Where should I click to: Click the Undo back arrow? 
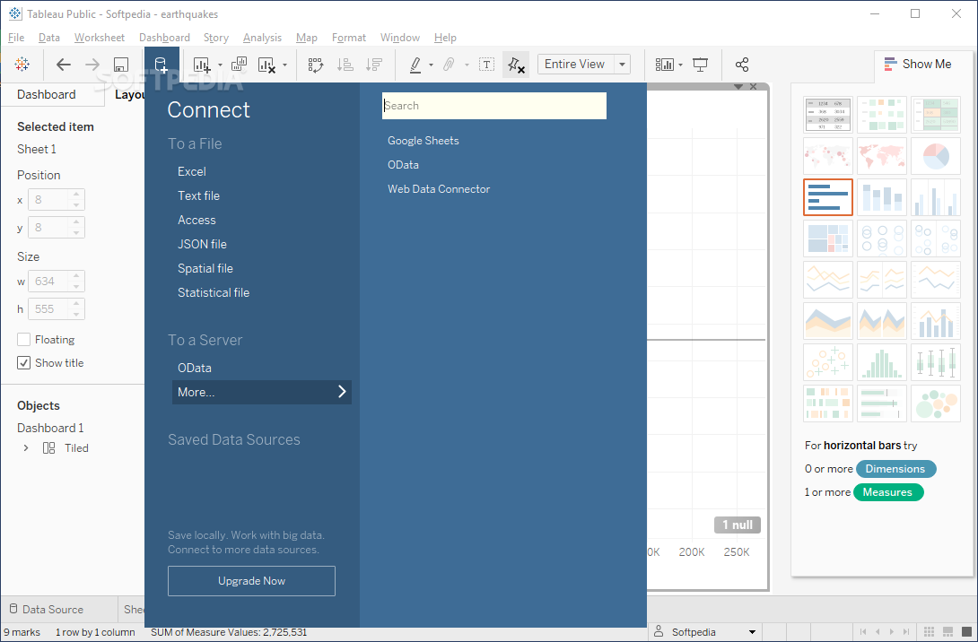64,65
